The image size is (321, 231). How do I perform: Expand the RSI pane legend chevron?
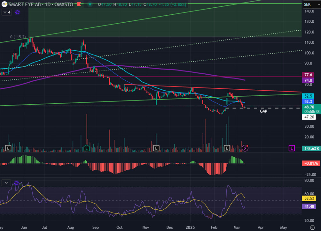6,183
